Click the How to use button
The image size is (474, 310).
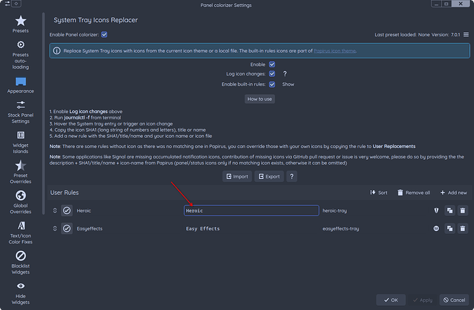260,99
